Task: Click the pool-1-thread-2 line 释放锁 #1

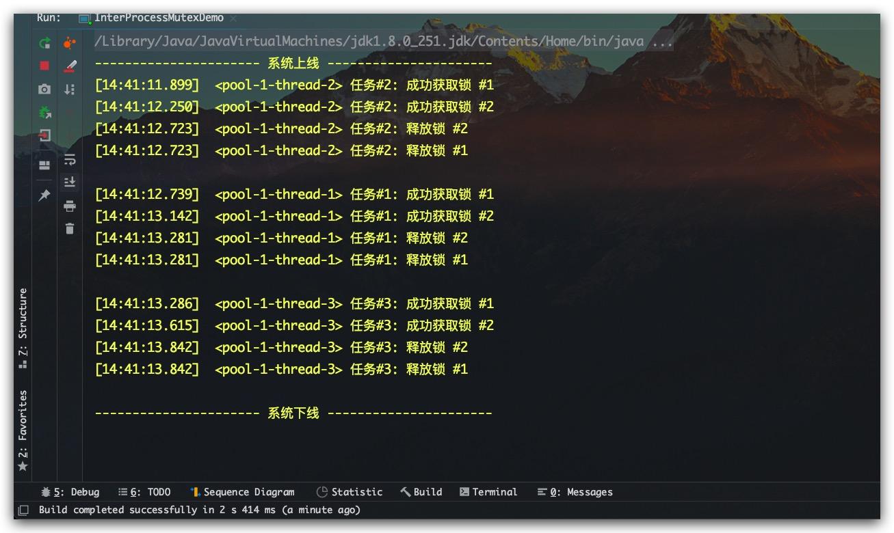Action: tap(281, 151)
